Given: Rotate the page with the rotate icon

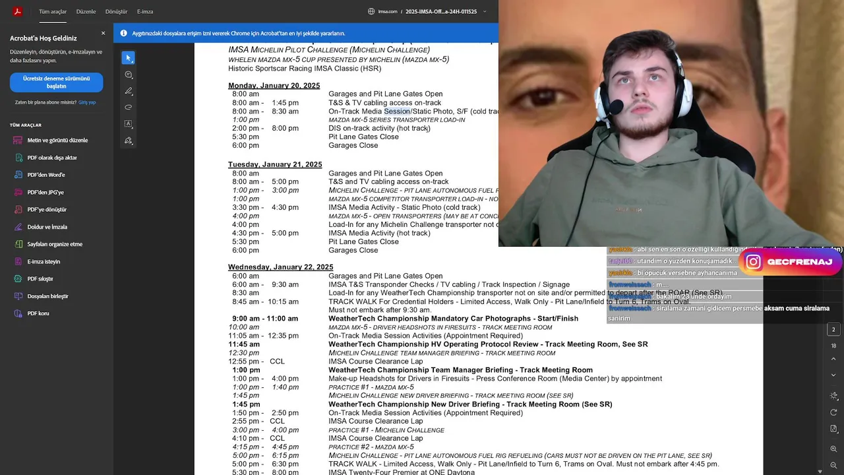Looking at the screenshot, I should click(x=833, y=412).
